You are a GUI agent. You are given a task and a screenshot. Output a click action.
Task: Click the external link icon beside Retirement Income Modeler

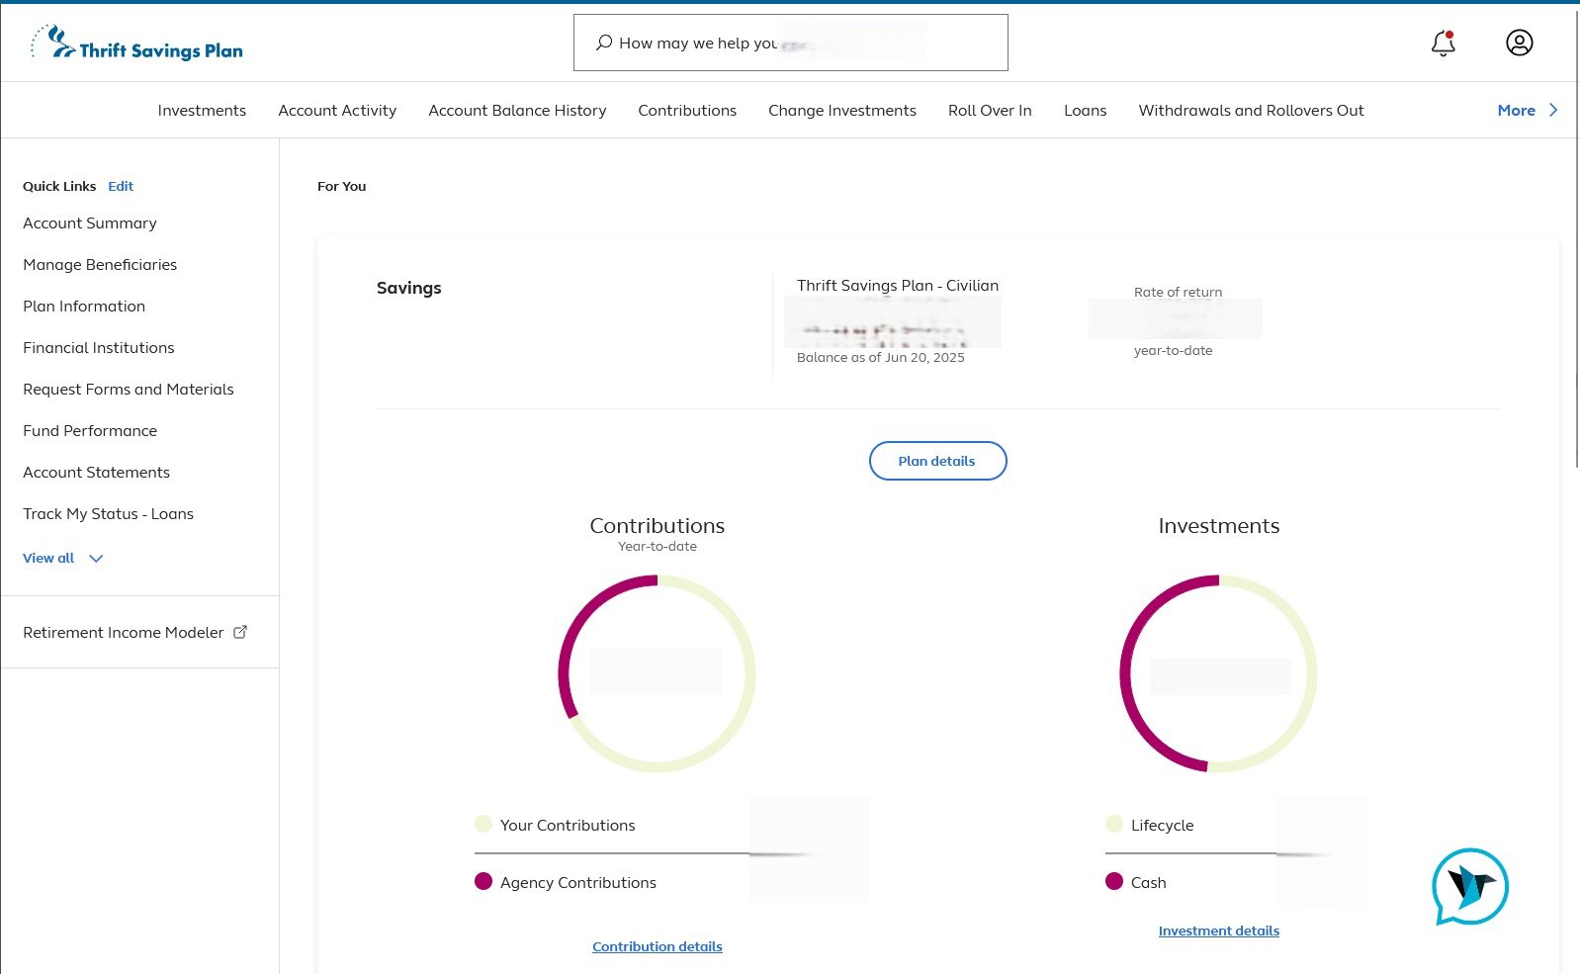point(240,632)
